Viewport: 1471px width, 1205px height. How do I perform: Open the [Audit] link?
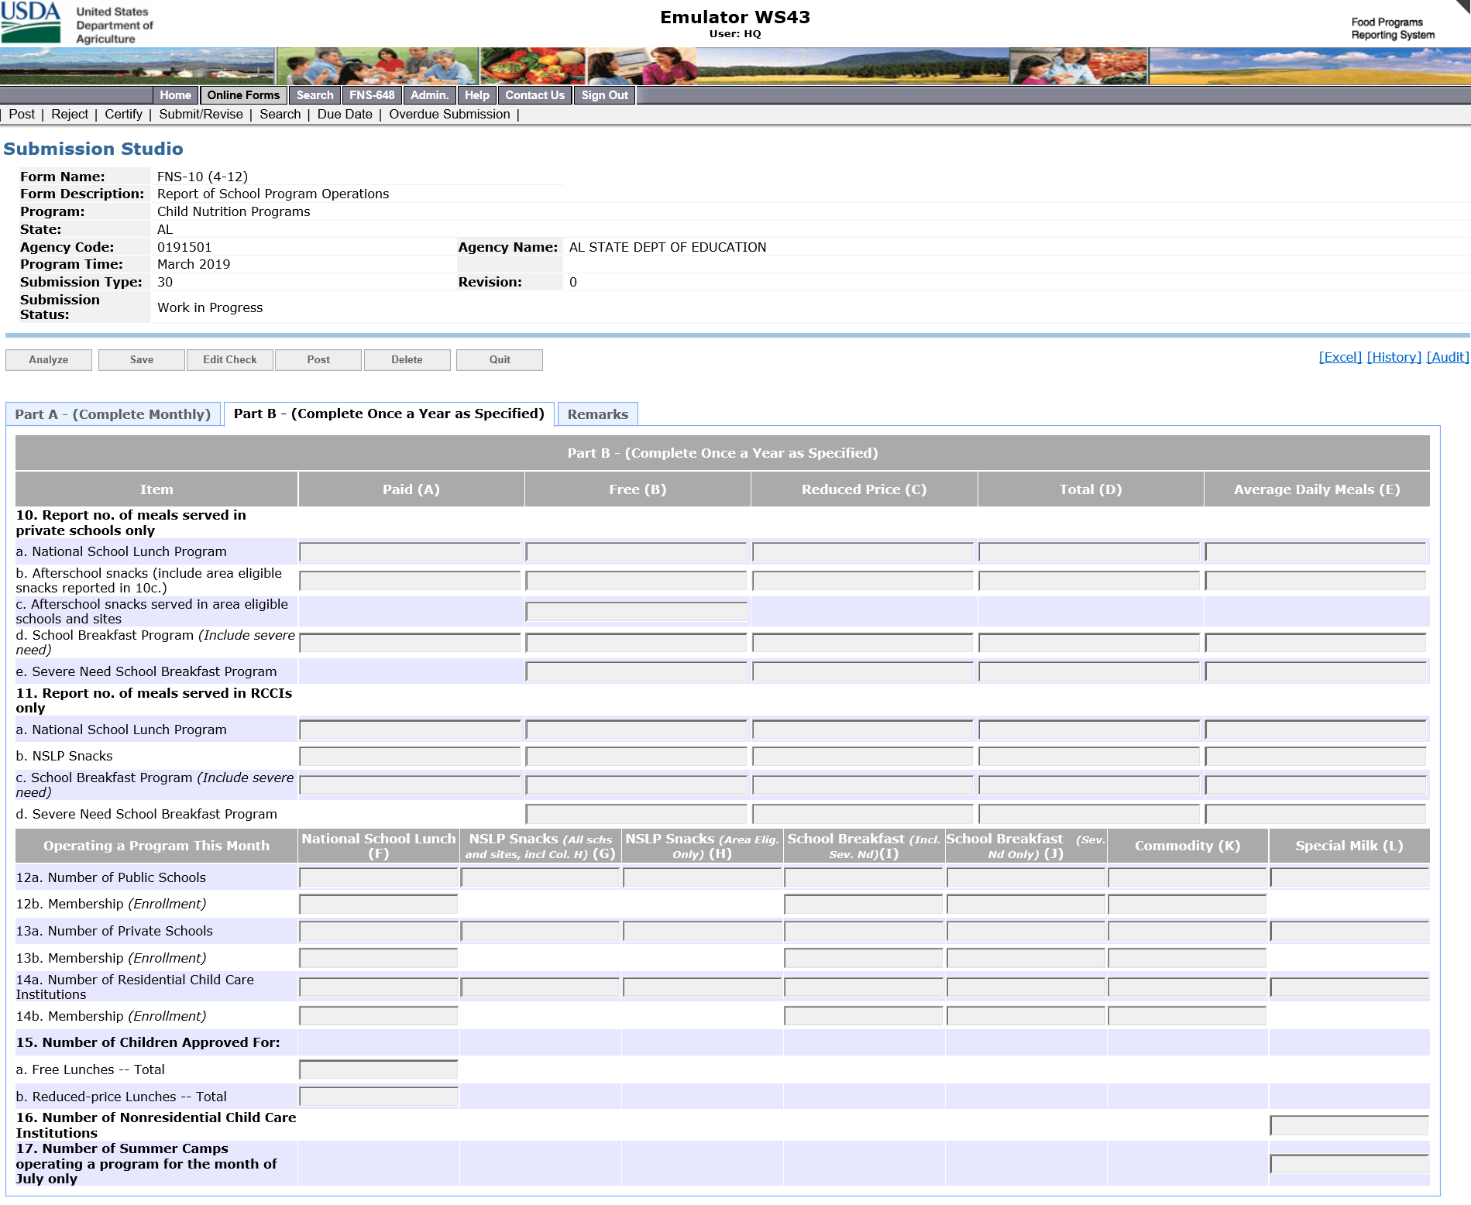(1448, 357)
